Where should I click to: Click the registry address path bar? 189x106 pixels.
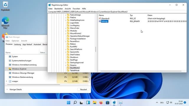click(117, 12)
